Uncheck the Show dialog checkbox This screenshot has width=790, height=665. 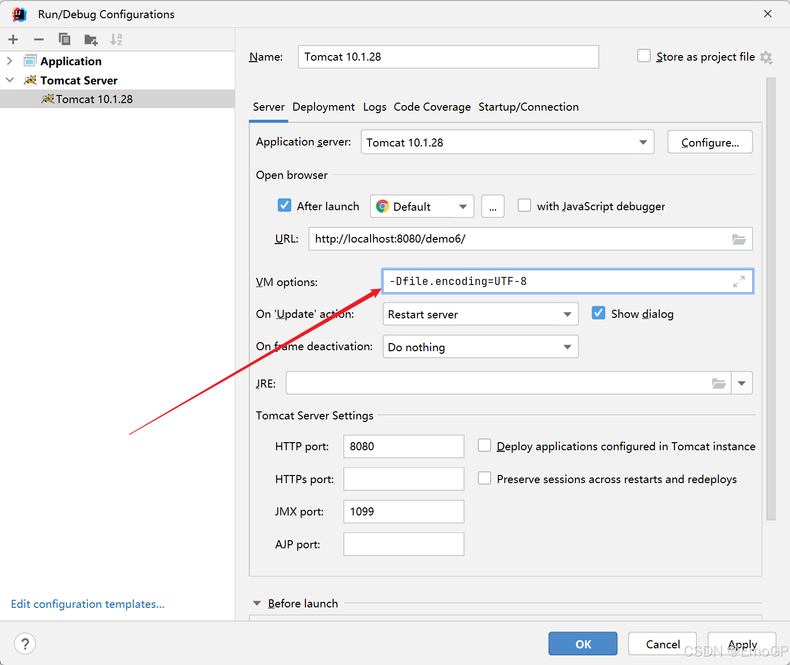(599, 313)
